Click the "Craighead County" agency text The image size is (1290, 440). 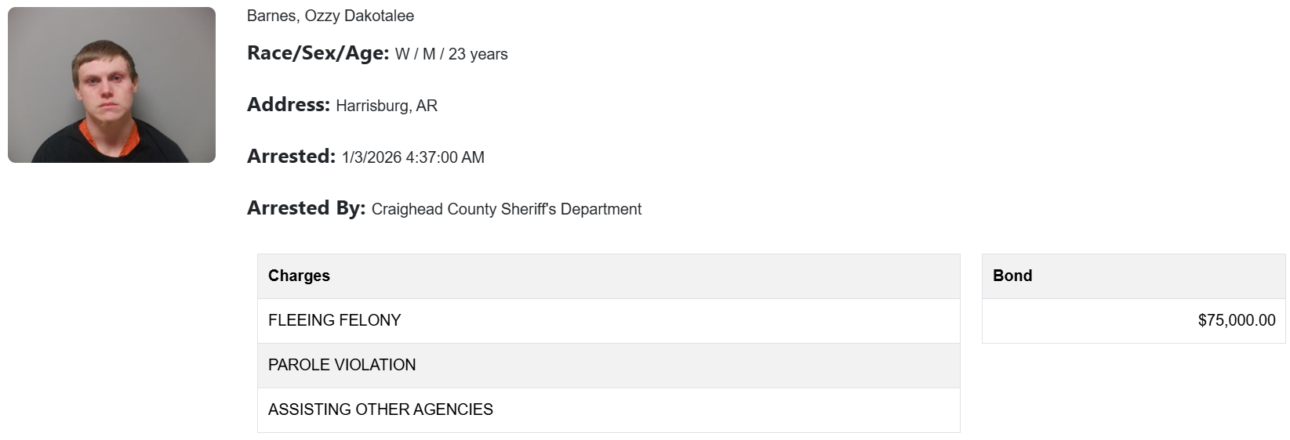click(425, 209)
